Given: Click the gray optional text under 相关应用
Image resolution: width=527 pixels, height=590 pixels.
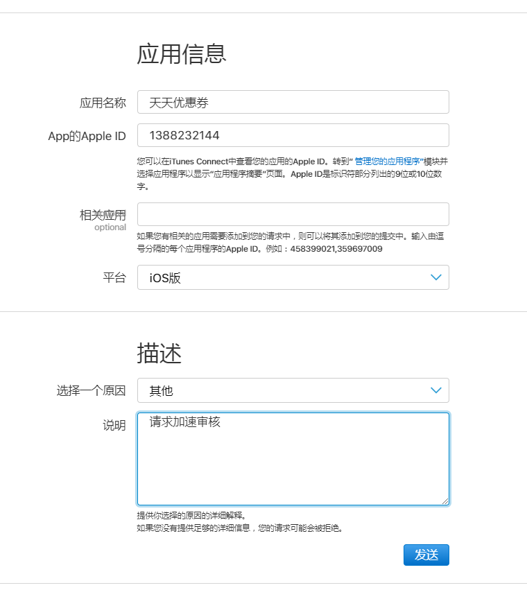Looking at the screenshot, I should point(110,227).
